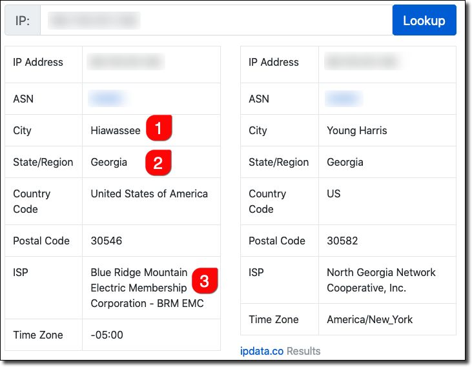Click the blue Lookup button
Viewport: 472px width, 367px height.
[424, 21]
